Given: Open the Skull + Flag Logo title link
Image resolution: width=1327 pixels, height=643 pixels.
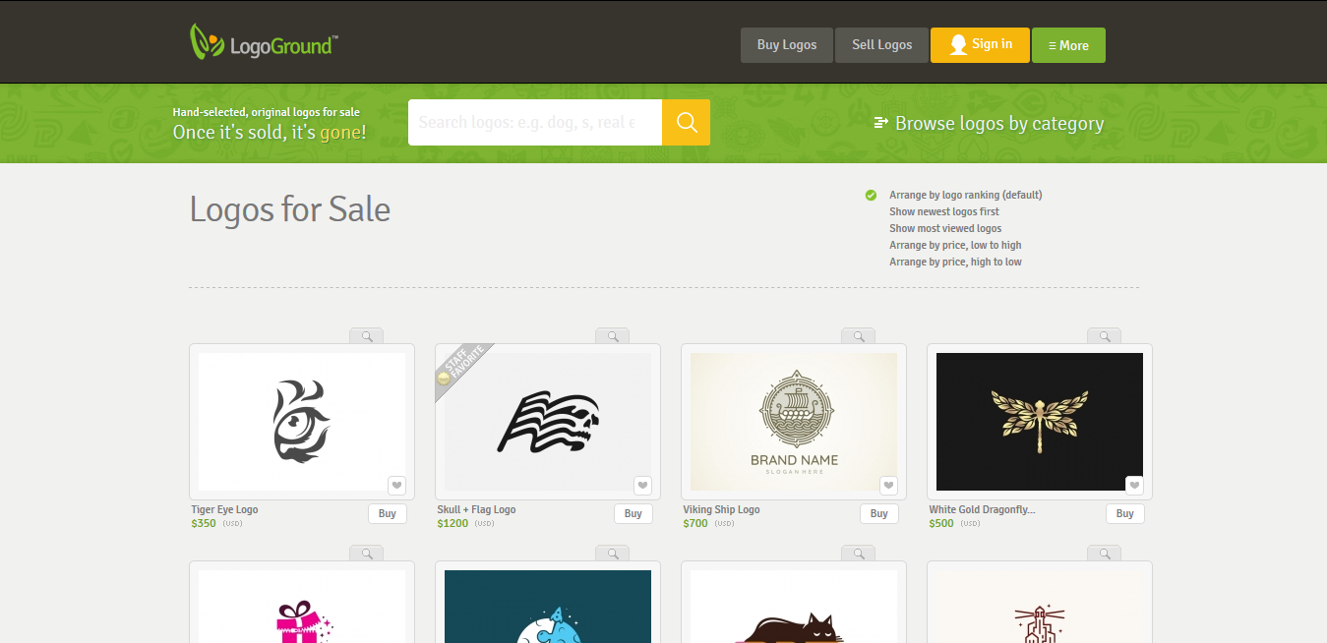Looking at the screenshot, I should coord(476,509).
